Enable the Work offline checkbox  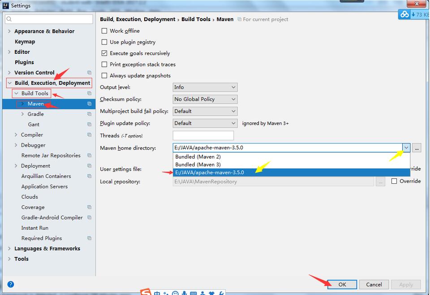pyautogui.click(x=104, y=31)
